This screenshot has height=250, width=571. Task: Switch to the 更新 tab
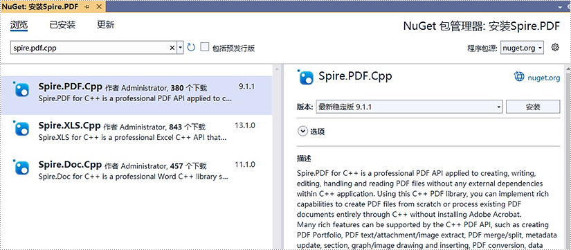click(106, 25)
